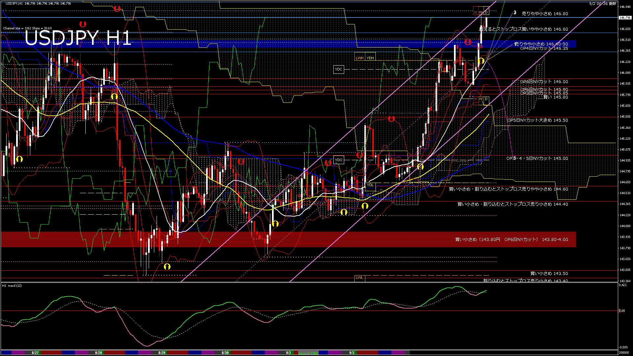
Task: Select the 8/29 date marker
Action: (x=162, y=353)
